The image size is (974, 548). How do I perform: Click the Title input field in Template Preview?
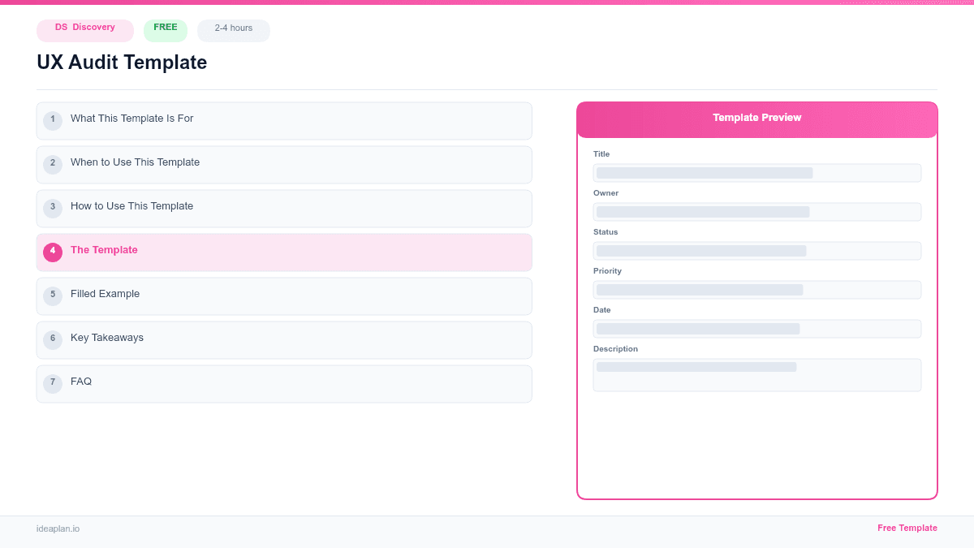tap(756, 172)
